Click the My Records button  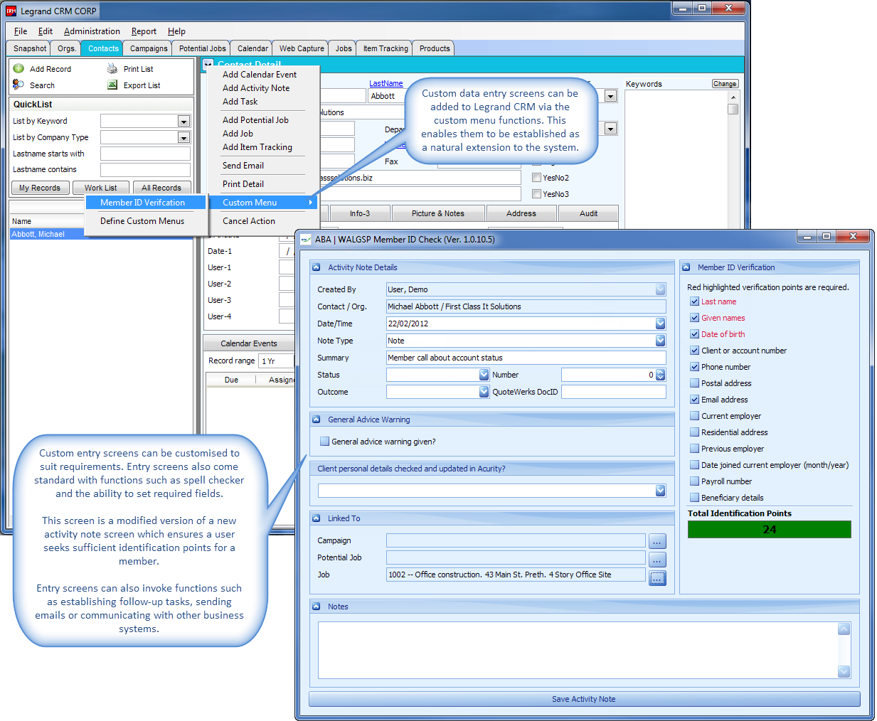click(x=40, y=188)
